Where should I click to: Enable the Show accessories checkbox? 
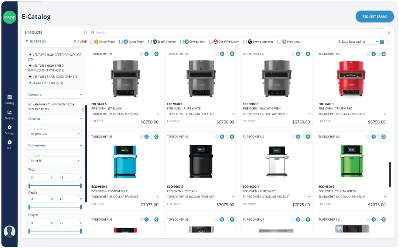[x=245, y=42]
